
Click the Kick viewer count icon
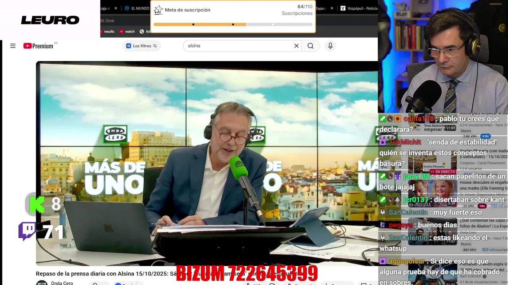tap(37, 204)
